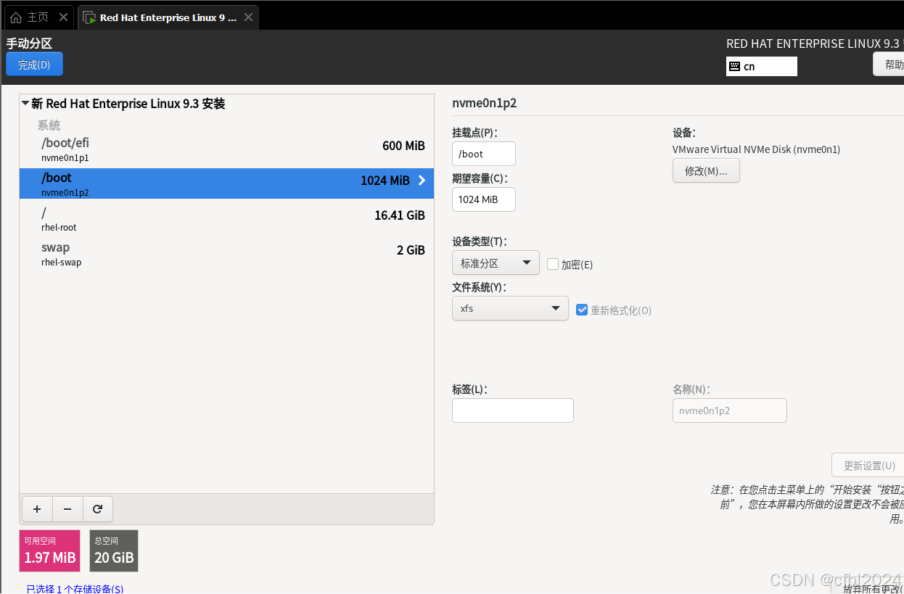Enable the 加密(E) encrypt checkbox
Viewport: 904px width, 594px height.
(x=553, y=265)
